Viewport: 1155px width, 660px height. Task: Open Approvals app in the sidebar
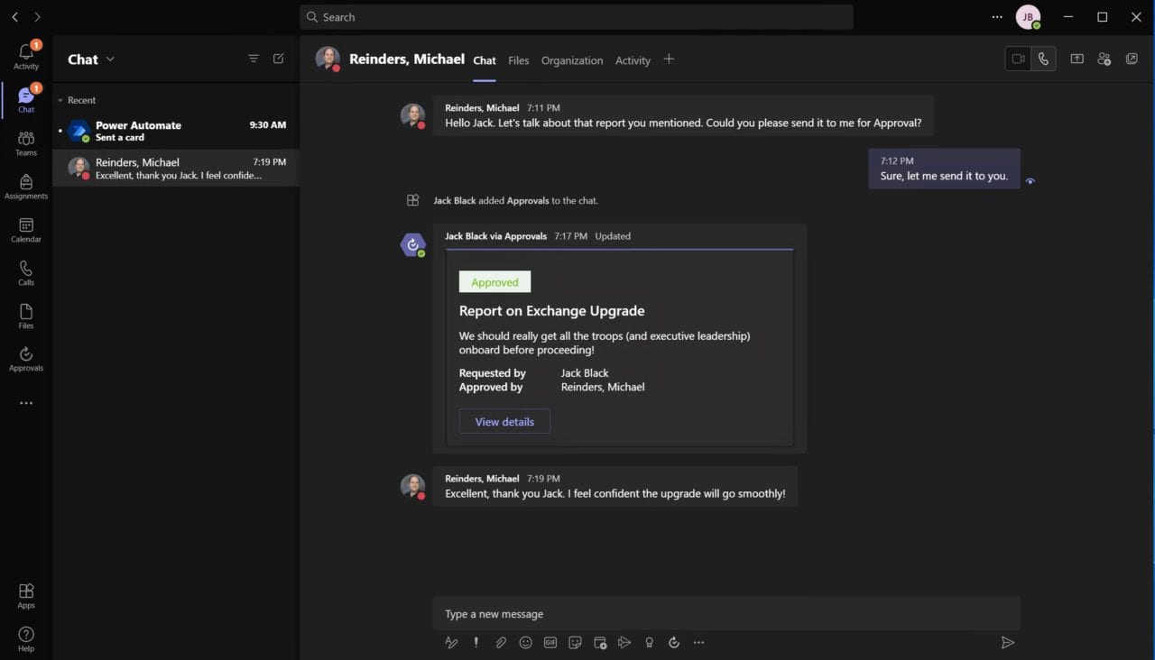pyautogui.click(x=26, y=359)
